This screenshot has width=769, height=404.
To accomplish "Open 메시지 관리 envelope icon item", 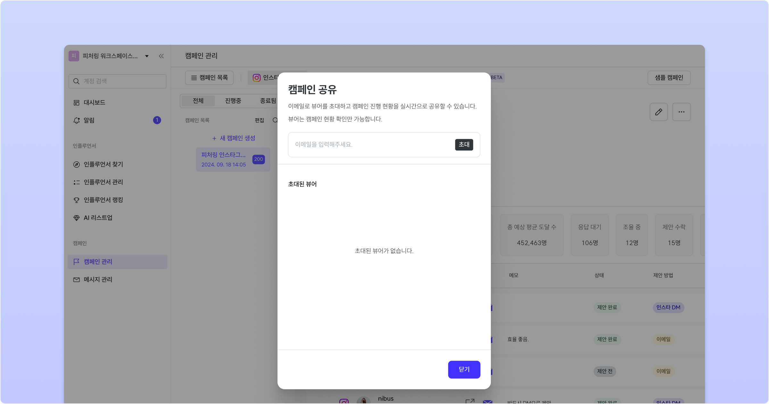I will pyautogui.click(x=77, y=280).
